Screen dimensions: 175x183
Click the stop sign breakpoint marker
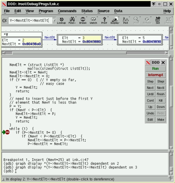pos(7,132)
